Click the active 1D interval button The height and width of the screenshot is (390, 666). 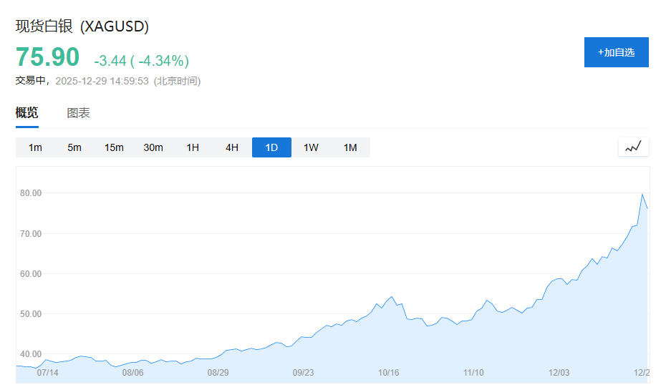271,147
